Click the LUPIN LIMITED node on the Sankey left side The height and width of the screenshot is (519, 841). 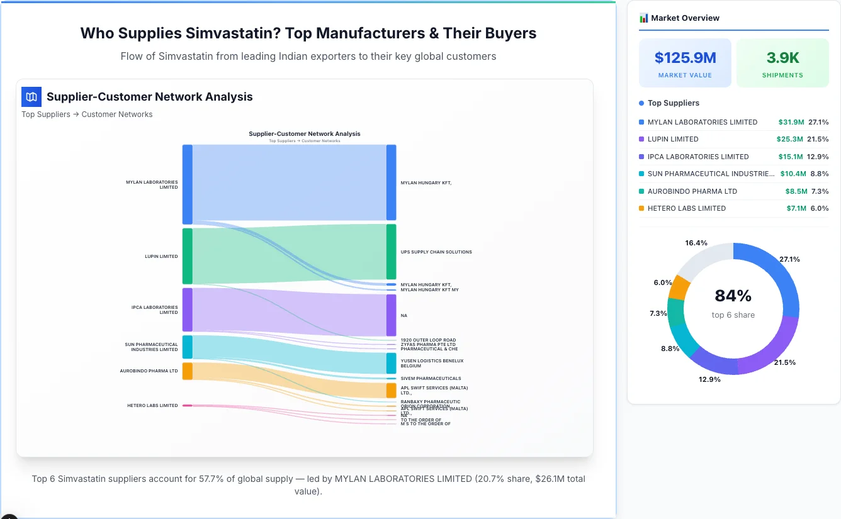187,255
